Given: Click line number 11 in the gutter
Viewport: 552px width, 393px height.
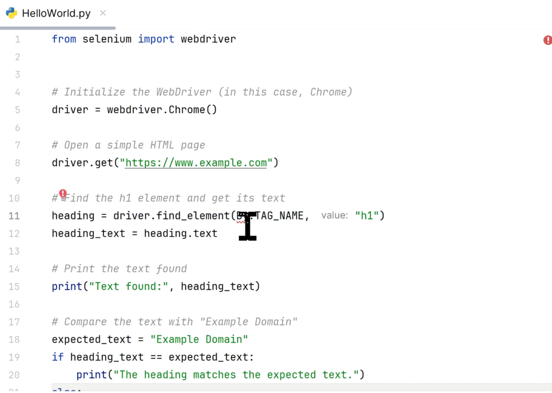Looking at the screenshot, I should point(14,216).
